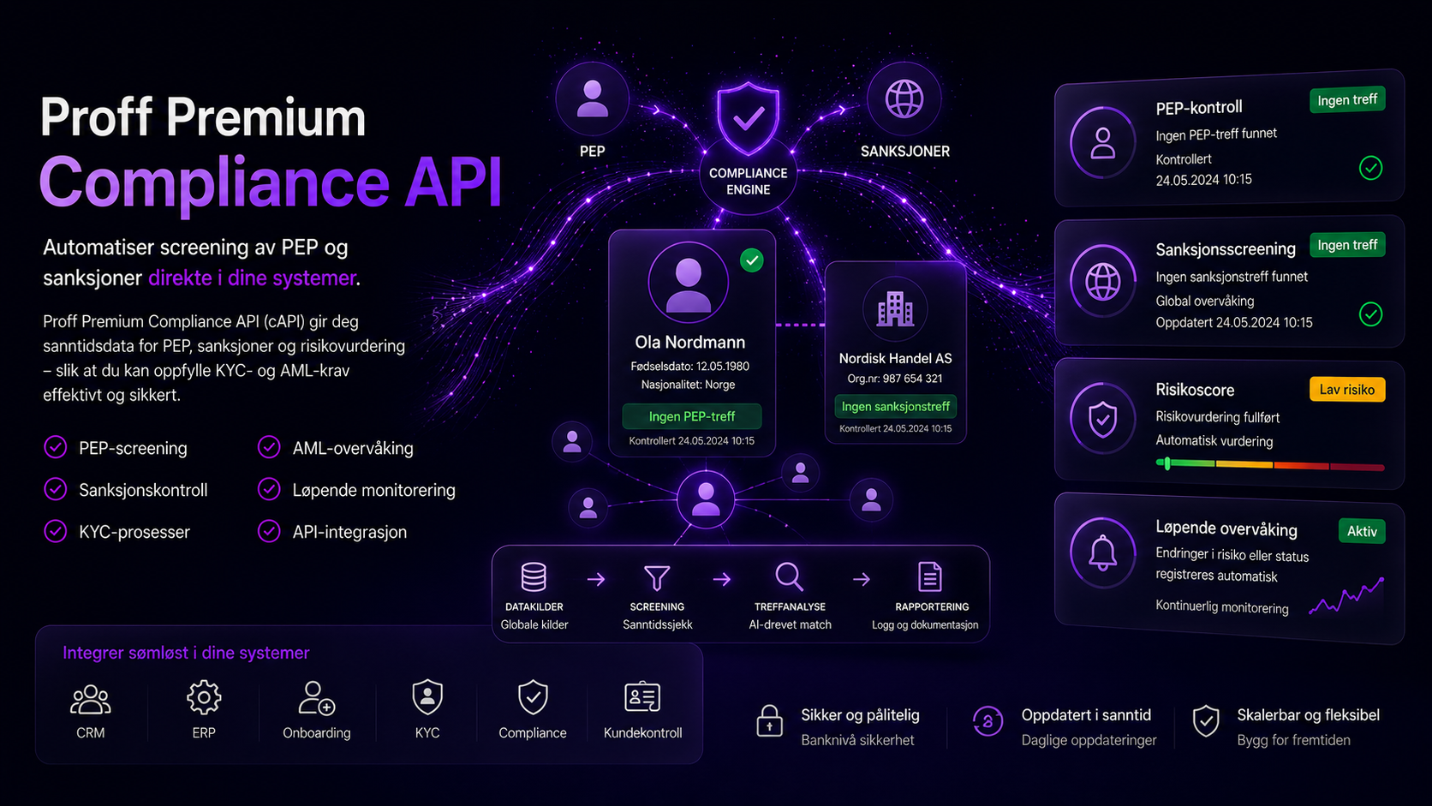This screenshot has height=806, width=1432.
Task: Click the bell icon in Løpende overvåking card
Action: click(x=1103, y=553)
